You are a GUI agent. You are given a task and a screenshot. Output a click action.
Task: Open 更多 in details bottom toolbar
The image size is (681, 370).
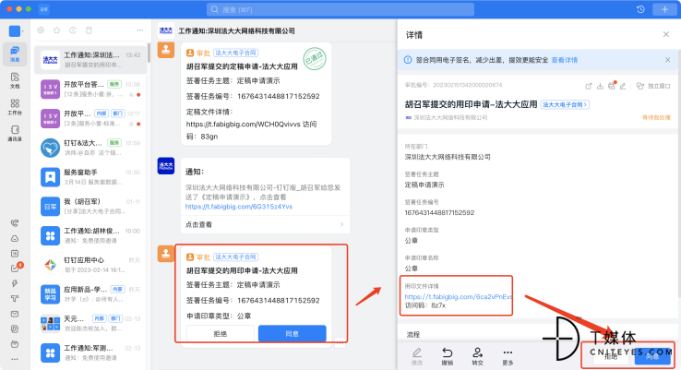tap(508, 356)
